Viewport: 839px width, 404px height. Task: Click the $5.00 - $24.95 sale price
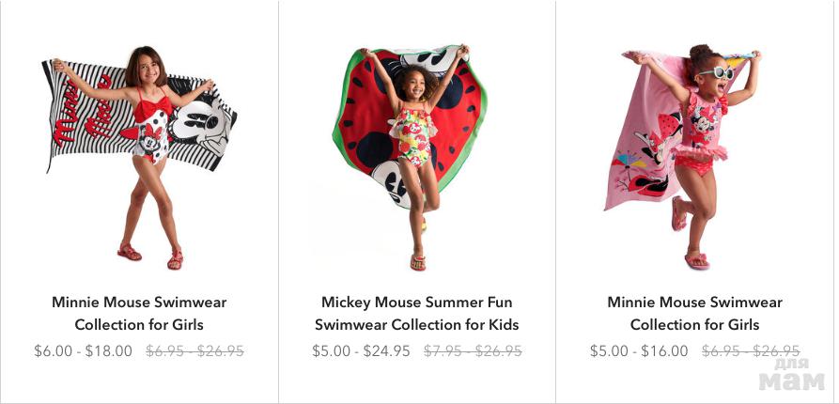[x=361, y=351]
